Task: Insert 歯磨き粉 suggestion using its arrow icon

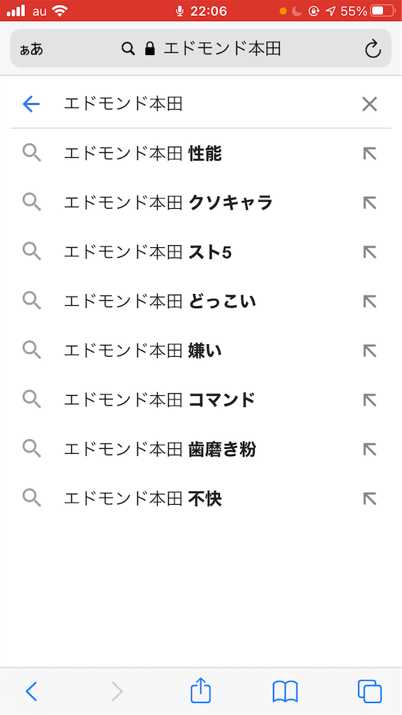Action: tap(370, 450)
